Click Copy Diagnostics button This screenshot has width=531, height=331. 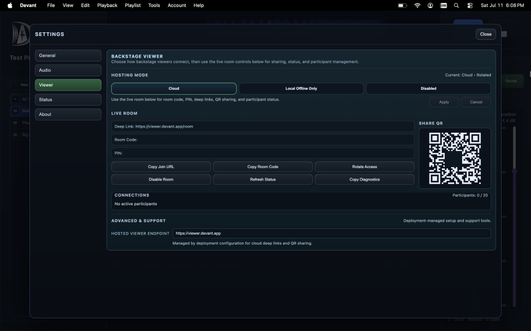click(x=365, y=180)
